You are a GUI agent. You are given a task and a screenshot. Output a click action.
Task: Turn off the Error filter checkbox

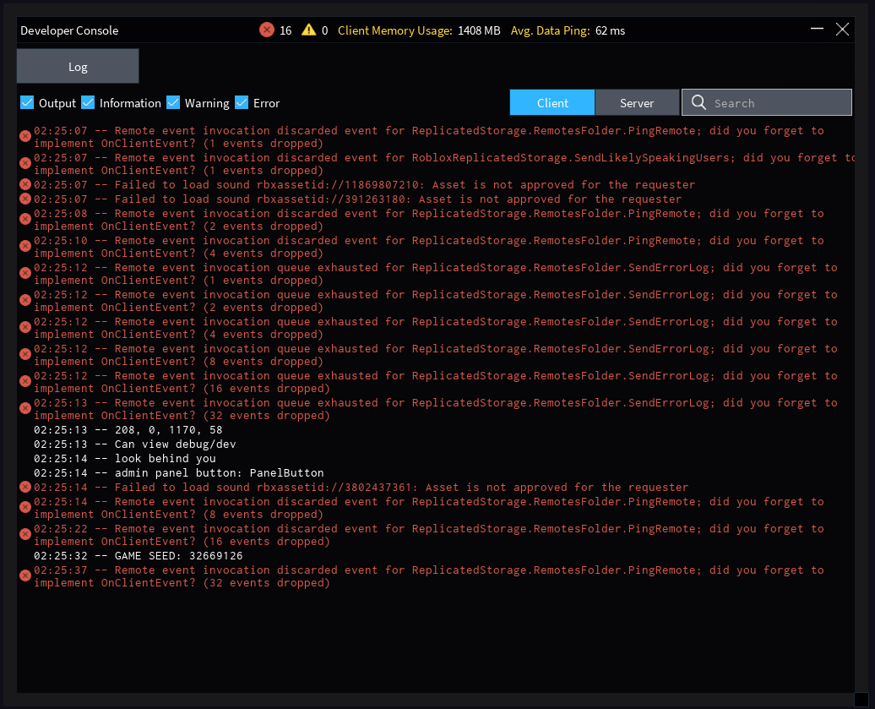pyautogui.click(x=242, y=102)
